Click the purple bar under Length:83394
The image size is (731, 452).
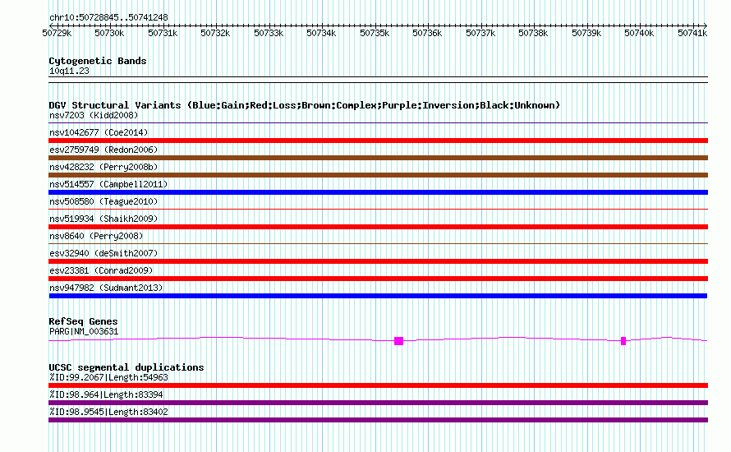378,403
